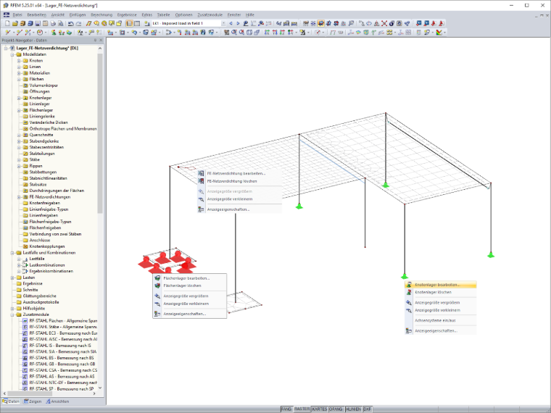Open 'RF-STAHL EC3' module entry
Image resolution: width=551 pixels, height=413 pixels.
pos(63,333)
